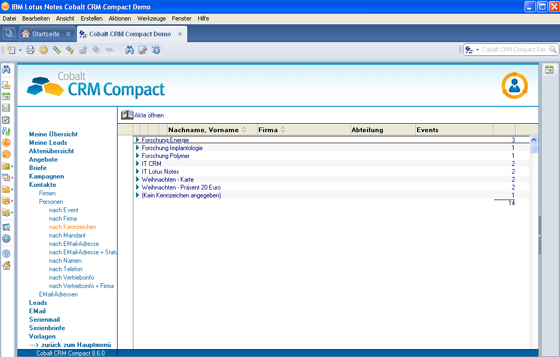Click the orange stop icon in toolbar

pos(44,50)
